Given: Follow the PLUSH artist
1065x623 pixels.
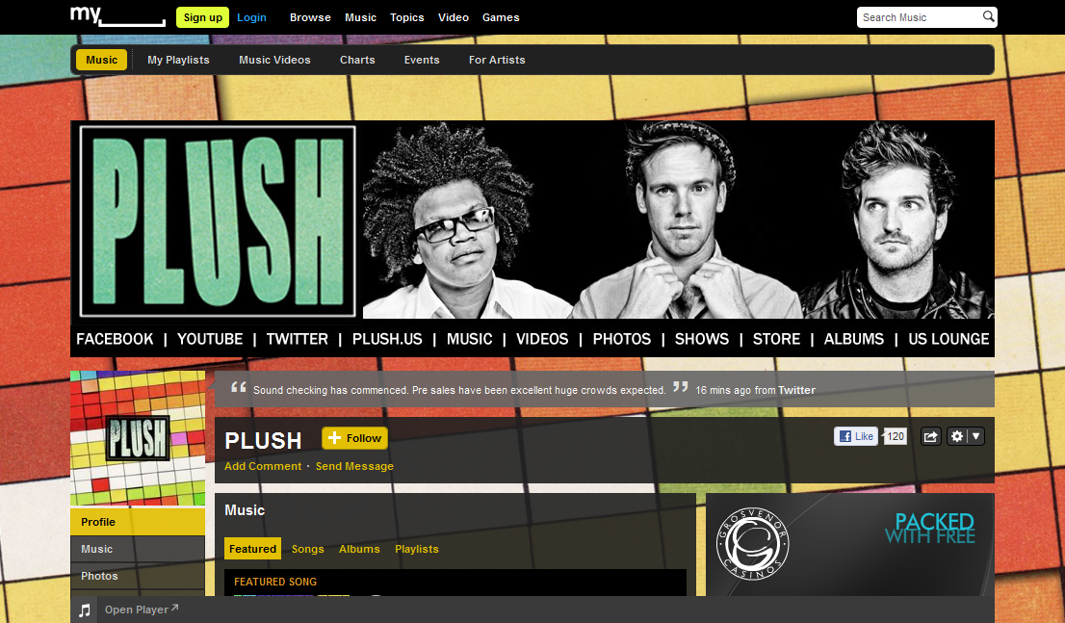Looking at the screenshot, I should pos(354,438).
